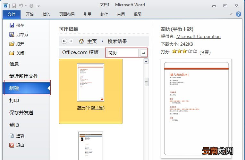Open Word Help question mark icon
This screenshot has width=245, height=160.
239,14
